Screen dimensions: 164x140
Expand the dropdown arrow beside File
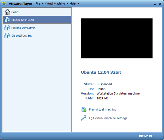click(43, 4)
